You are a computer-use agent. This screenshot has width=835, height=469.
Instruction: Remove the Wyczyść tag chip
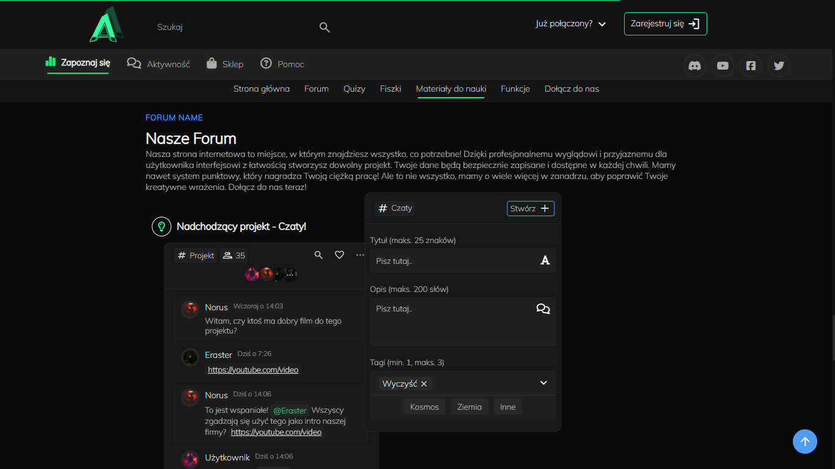tap(424, 384)
